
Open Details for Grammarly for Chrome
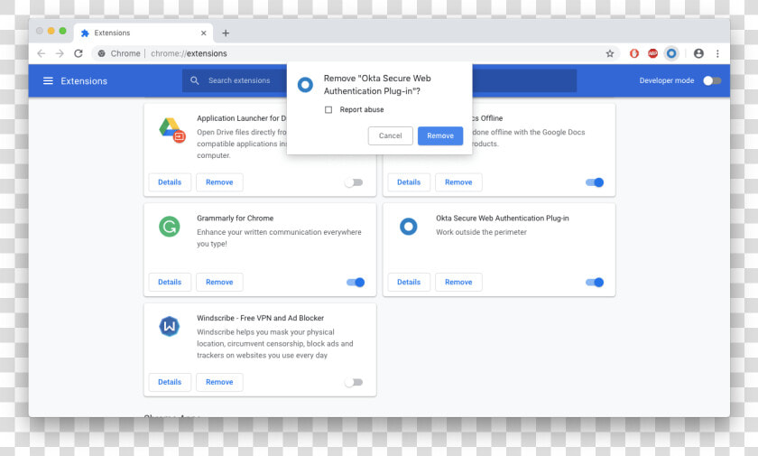pos(170,283)
